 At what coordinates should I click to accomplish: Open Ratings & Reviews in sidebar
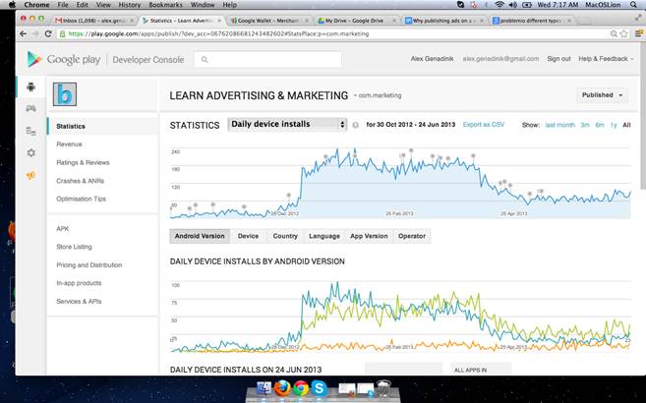coord(83,162)
